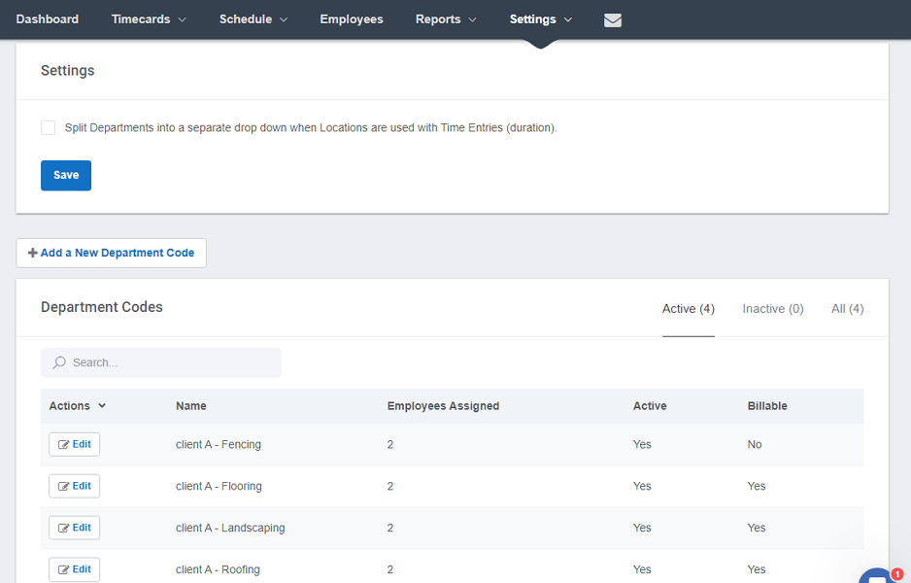Open the Employees page
911x583 pixels.
(352, 19)
